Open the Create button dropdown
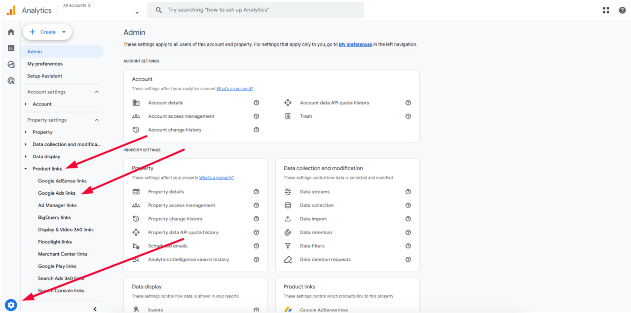This screenshot has height=313, width=631. pos(64,32)
